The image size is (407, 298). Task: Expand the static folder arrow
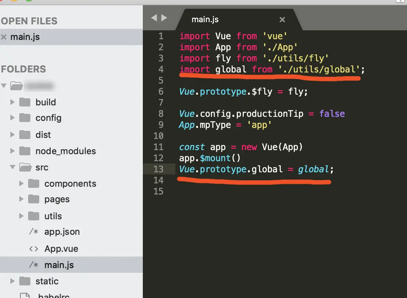click(x=12, y=281)
